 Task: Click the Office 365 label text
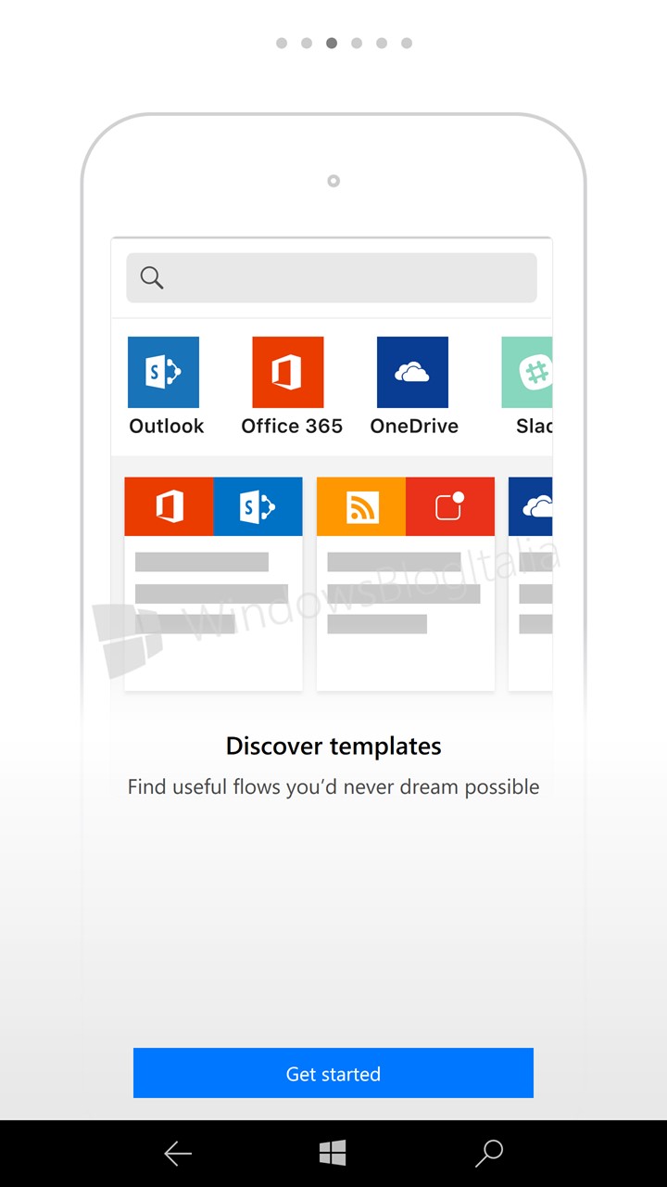click(x=292, y=427)
